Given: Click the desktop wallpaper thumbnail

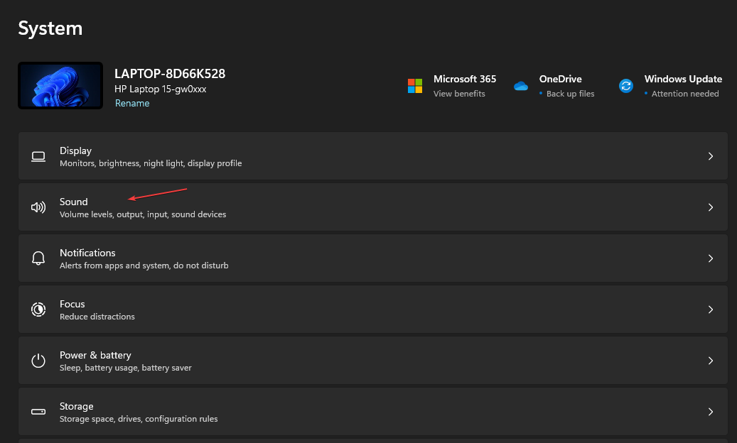Looking at the screenshot, I should point(60,86).
